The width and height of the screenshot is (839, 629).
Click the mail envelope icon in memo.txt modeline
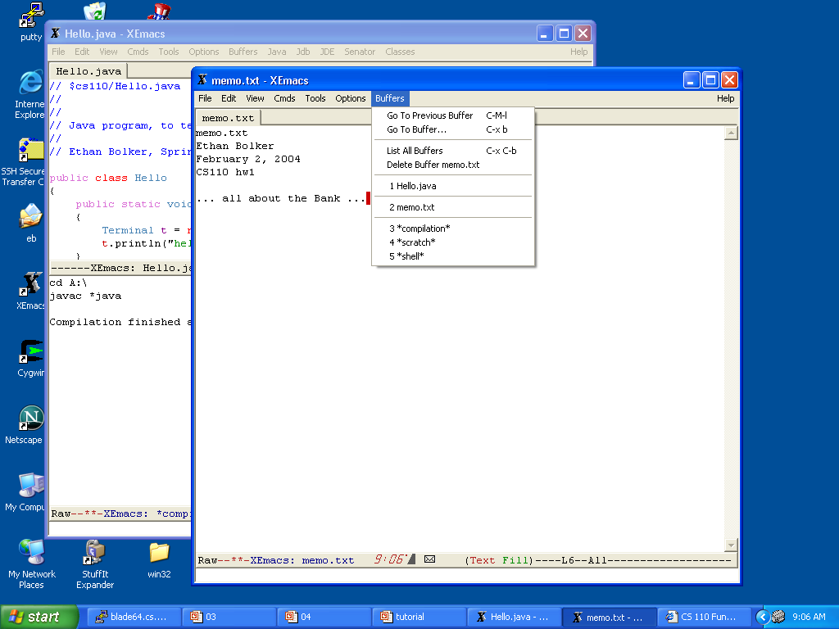(x=429, y=559)
